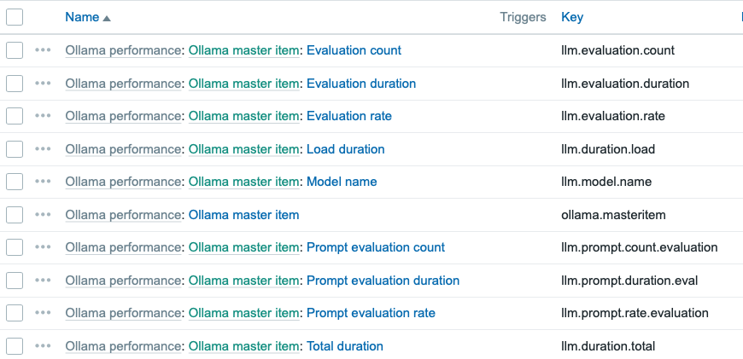Open three-dot menu for Prompt evaluation rate

coord(43,313)
